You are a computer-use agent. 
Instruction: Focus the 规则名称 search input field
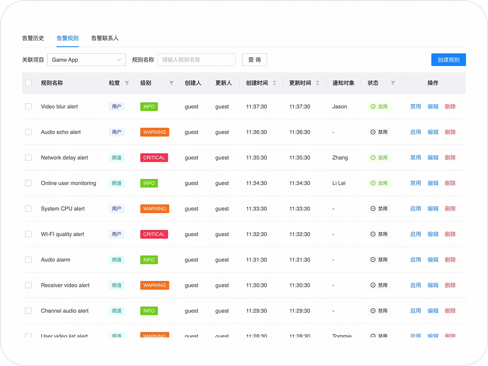[196, 60]
